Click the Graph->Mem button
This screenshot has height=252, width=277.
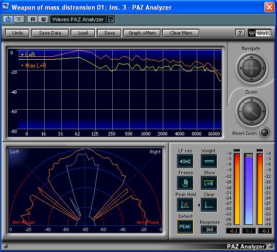point(142,33)
